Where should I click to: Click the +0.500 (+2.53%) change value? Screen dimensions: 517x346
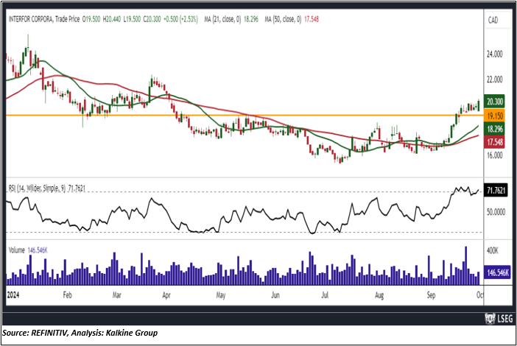(180, 19)
